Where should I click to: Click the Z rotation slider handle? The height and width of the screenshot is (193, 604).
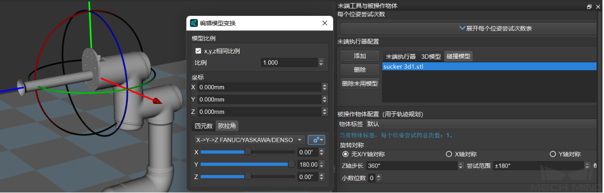pos(248,177)
